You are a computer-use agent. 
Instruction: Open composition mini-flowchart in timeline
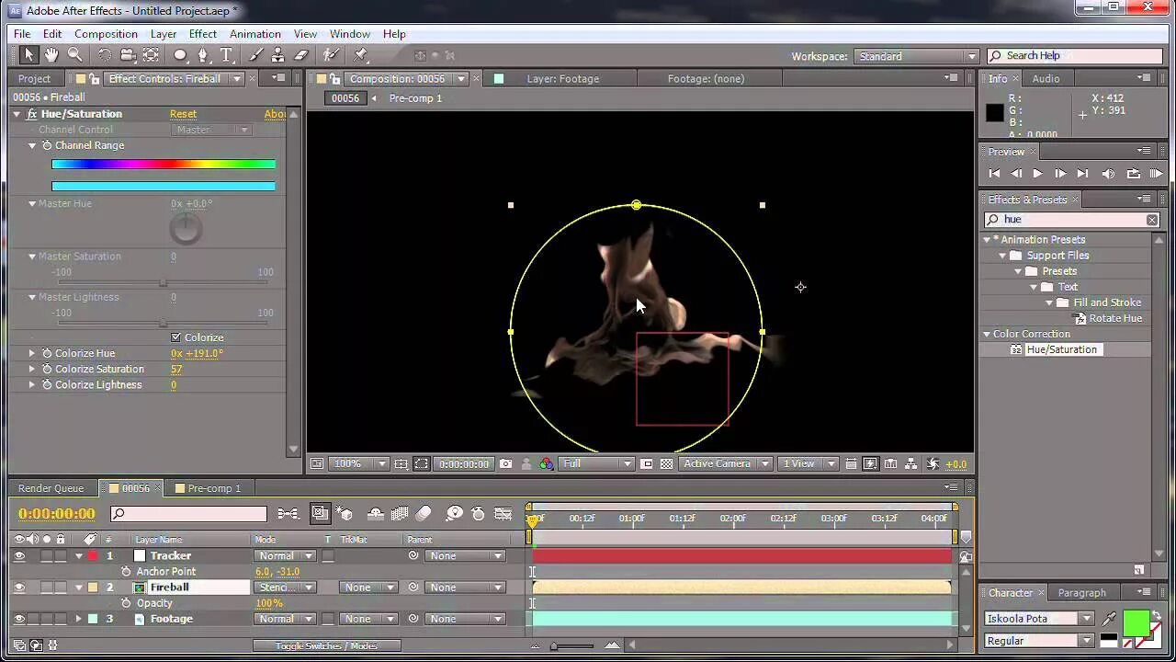(x=288, y=514)
